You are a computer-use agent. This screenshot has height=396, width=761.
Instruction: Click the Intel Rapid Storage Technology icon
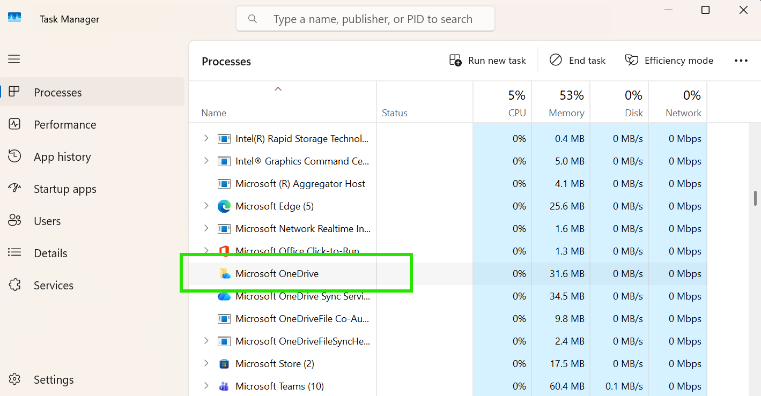[x=224, y=139]
